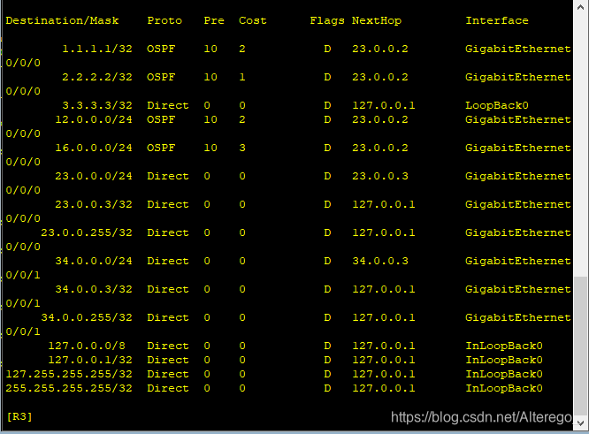Click D flag in 1.1.1.1/32 row
The width and height of the screenshot is (589, 434).
(x=327, y=49)
